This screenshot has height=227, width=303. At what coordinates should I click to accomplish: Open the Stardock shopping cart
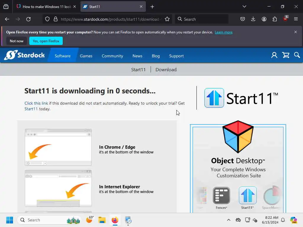[x=286, y=55]
